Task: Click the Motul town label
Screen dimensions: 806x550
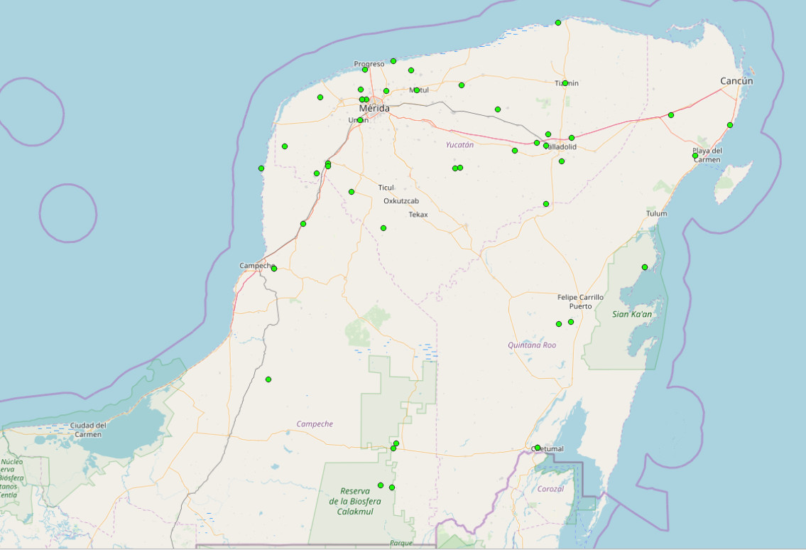Action: pyautogui.click(x=419, y=90)
